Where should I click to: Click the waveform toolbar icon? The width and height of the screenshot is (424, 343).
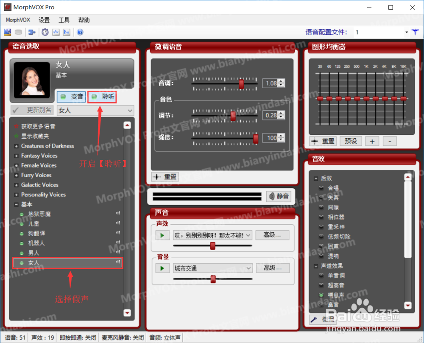pyautogui.click(x=56, y=32)
